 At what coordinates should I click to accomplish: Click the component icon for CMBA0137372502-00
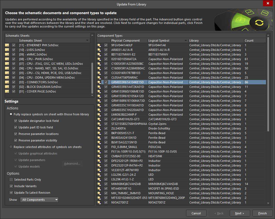(99, 156)
